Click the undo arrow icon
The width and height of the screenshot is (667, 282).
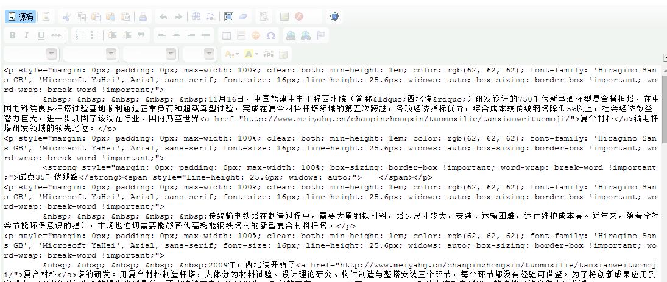163,17
